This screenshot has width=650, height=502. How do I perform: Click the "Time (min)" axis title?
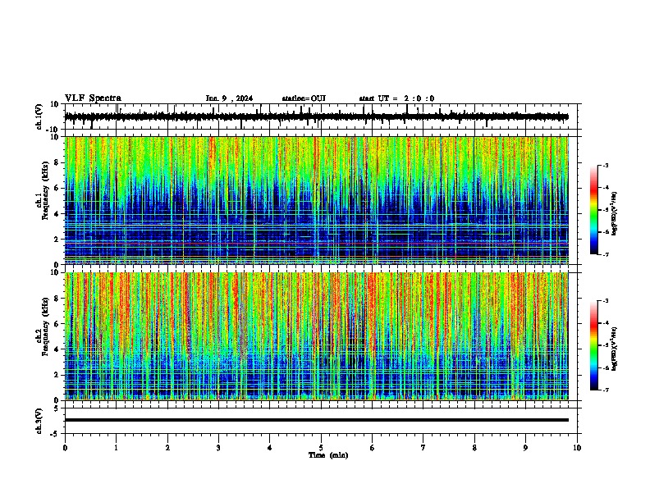click(328, 455)
